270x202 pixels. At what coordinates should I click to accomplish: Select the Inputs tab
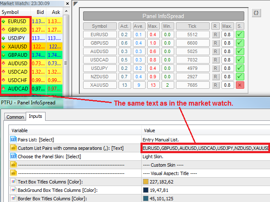click(x=36, y=117)
